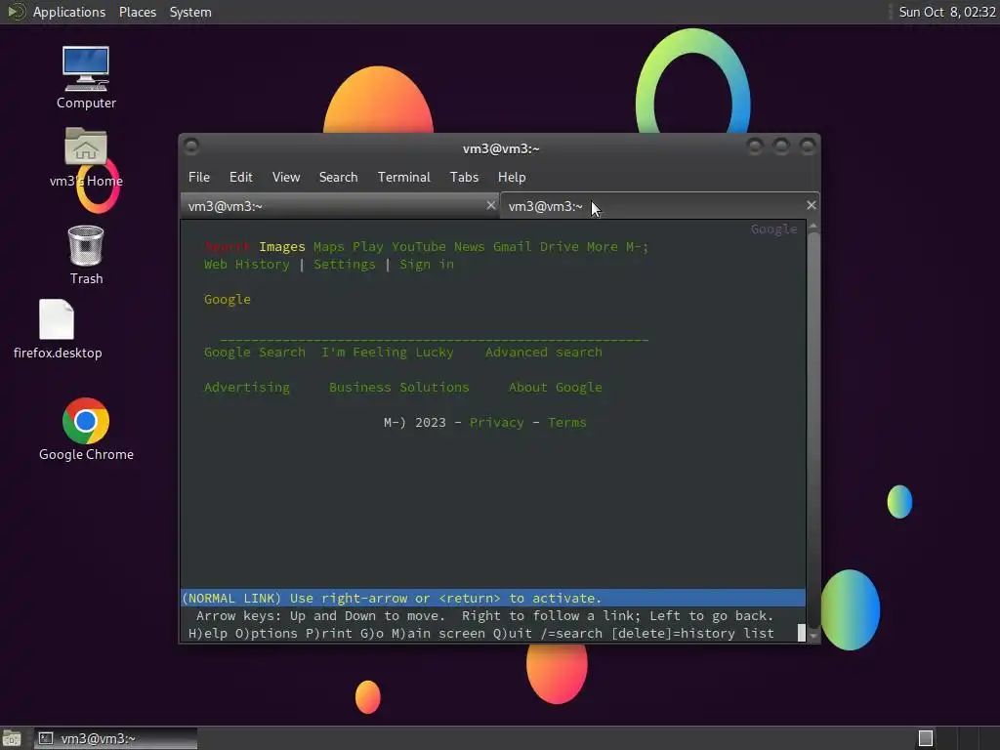Click the Drive link in lynx
Image resolution: width=1000 pixels, height=750 pixels.
[560, 247]
